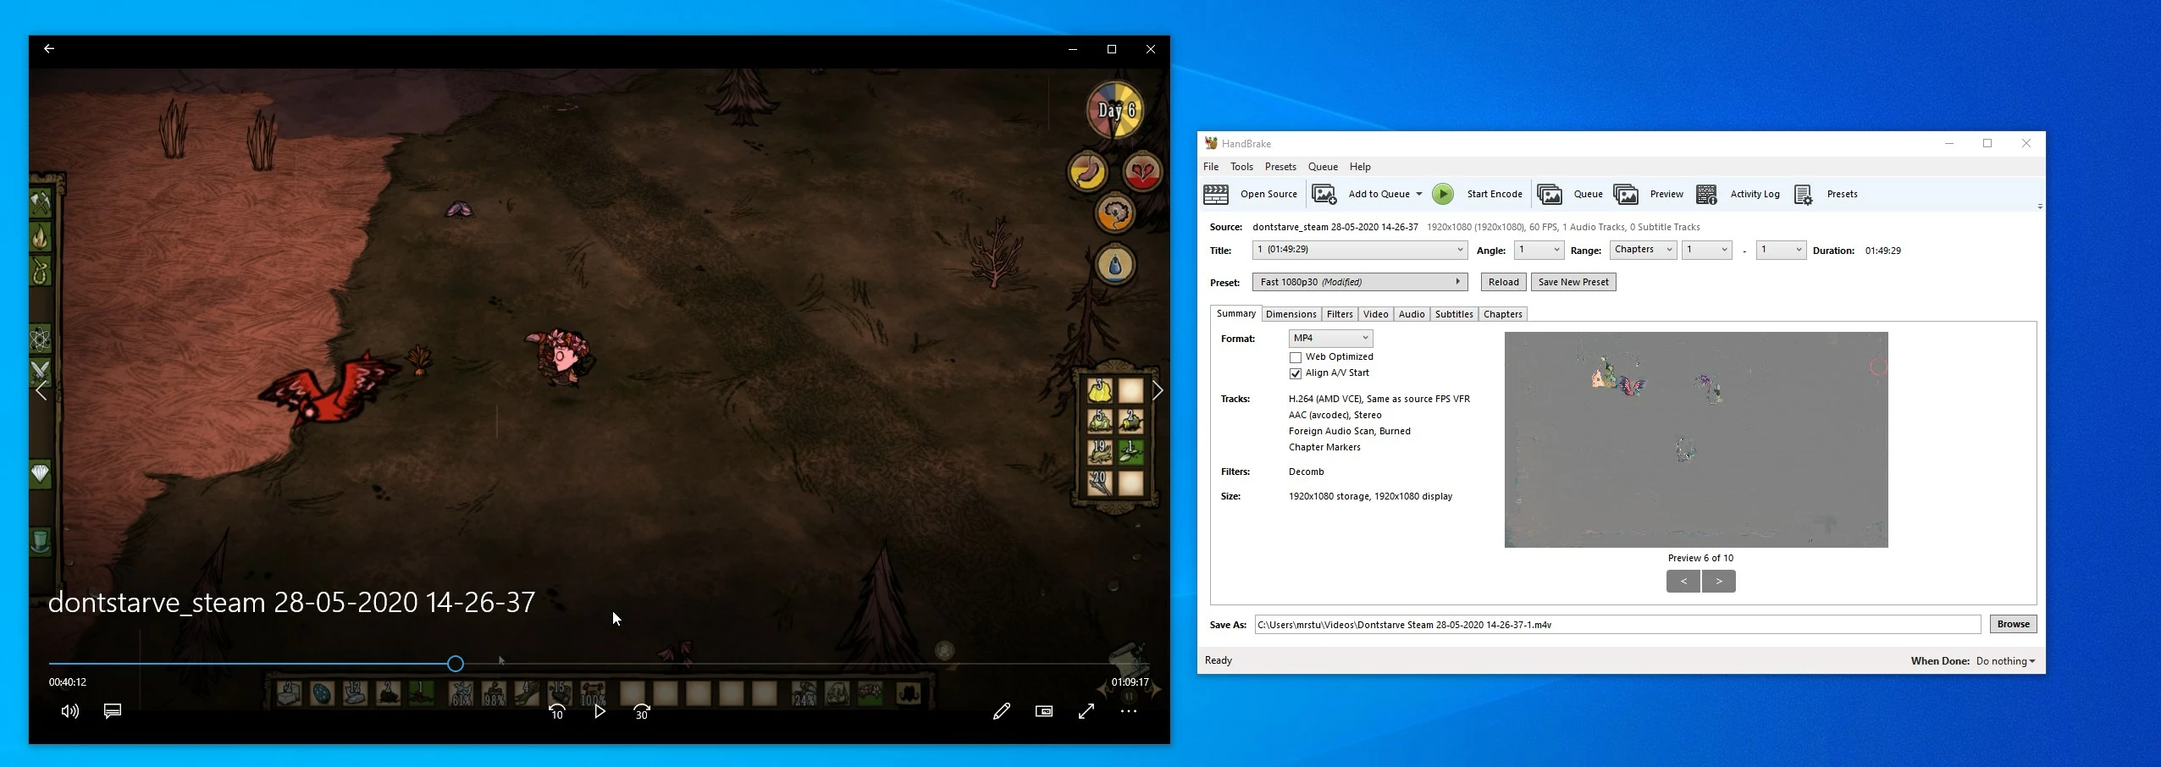Screen dimensions: 2161x767
Task: Switch to the Chapters tab
Action: pyautogui.click(x=1502, y=314)
